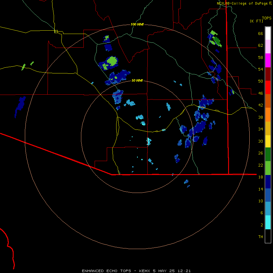Screen dimensions: 273x273
Task: Click the light pink swatch between 58 and 62
Action: coord(268,47)
